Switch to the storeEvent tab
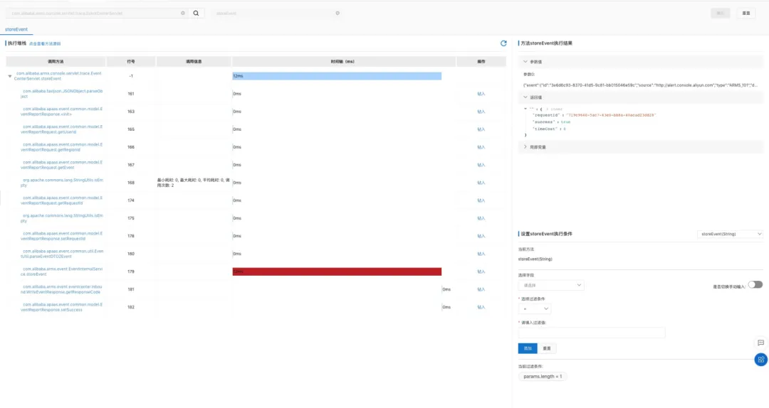Screen dimensions: 769x408 click(16, 29)
